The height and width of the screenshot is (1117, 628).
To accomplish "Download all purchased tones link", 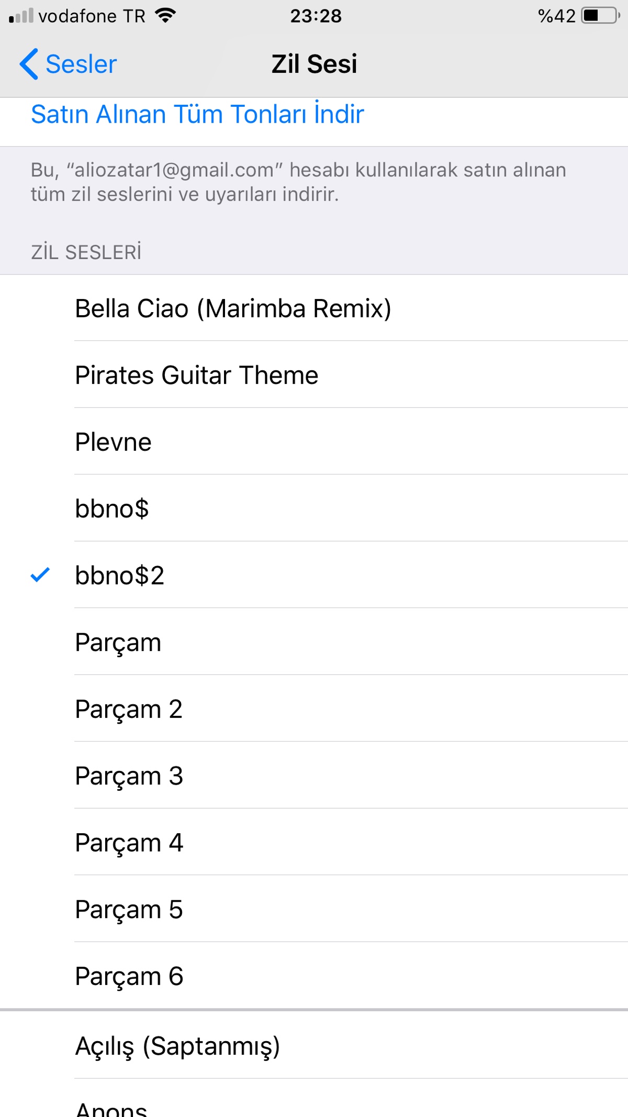I will pos(197,114).
